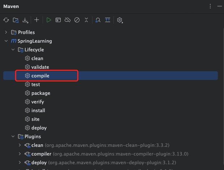Viewport: 224px width, 170px height.
Task: Select the Profiles folder row
Action: tap(111, 32)
